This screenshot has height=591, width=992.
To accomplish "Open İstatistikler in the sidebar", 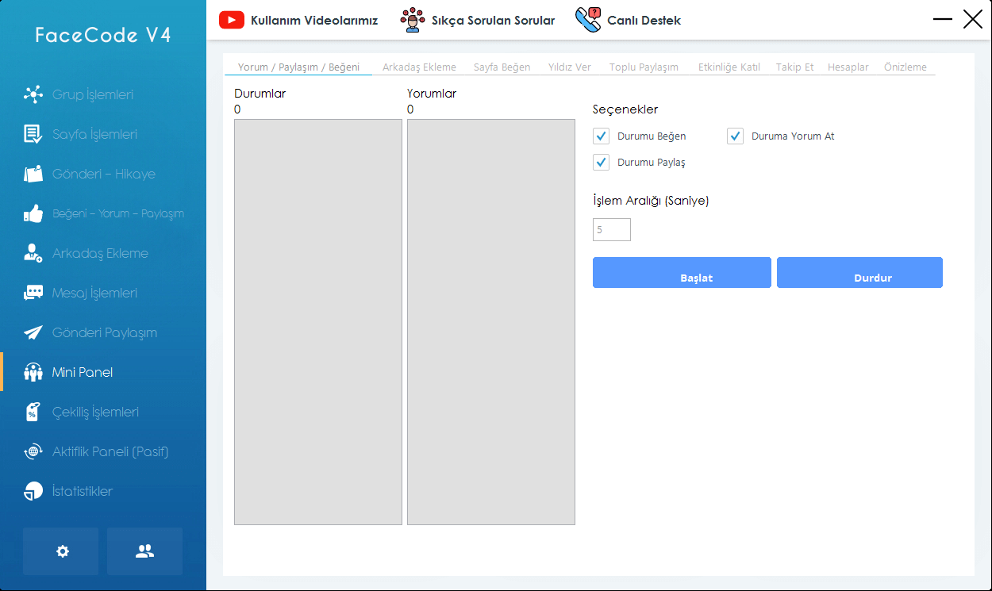I will tap(83, 491).
